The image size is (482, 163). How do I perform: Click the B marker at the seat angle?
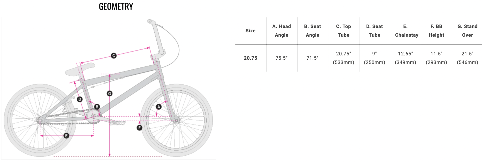(x=97, y=107)
